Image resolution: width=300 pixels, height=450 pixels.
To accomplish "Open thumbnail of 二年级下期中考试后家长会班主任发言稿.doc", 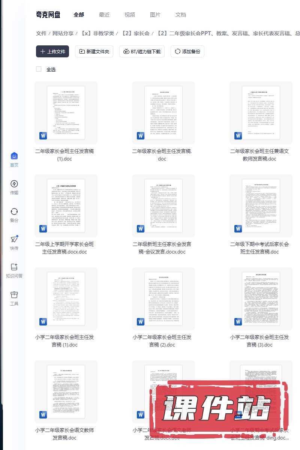I will (261, 206).
